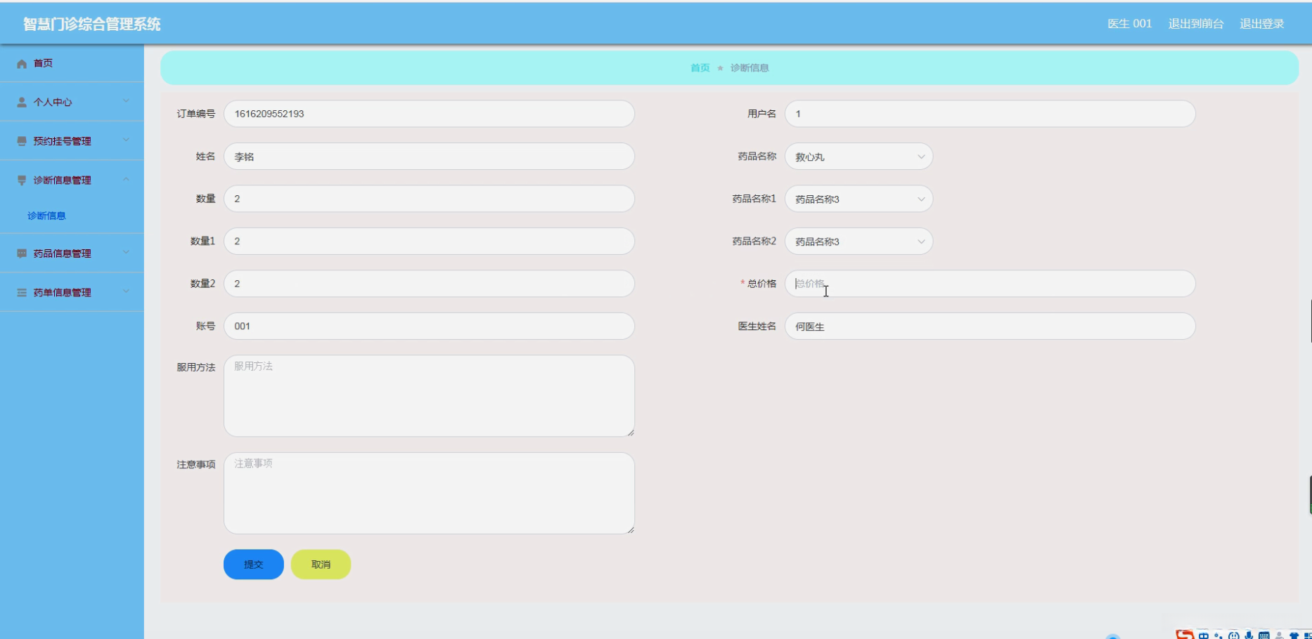Screen dimensions: 1312x639
Task: Click 退出到前台 in the header
Action: tap(1196, 24)
